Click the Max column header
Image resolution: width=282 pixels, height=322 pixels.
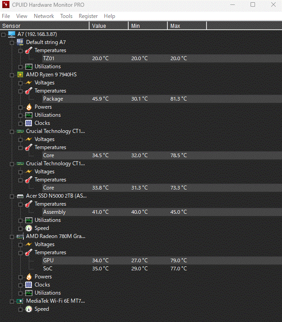[175, 26]
